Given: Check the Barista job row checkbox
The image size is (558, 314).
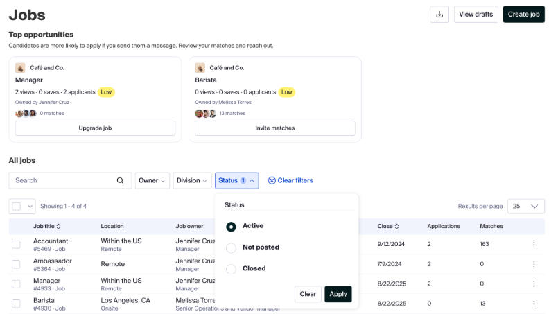Looking at the screenshot, I should (16, 304).
